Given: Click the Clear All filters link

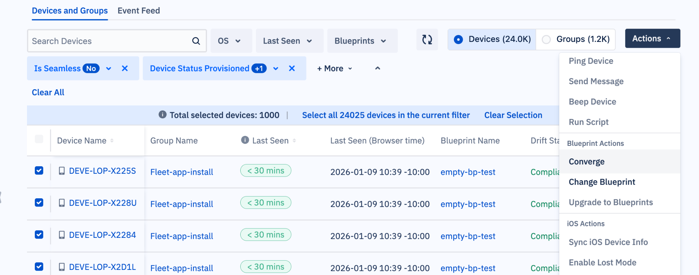Looking at the screenshot, I should pos(48,92).
